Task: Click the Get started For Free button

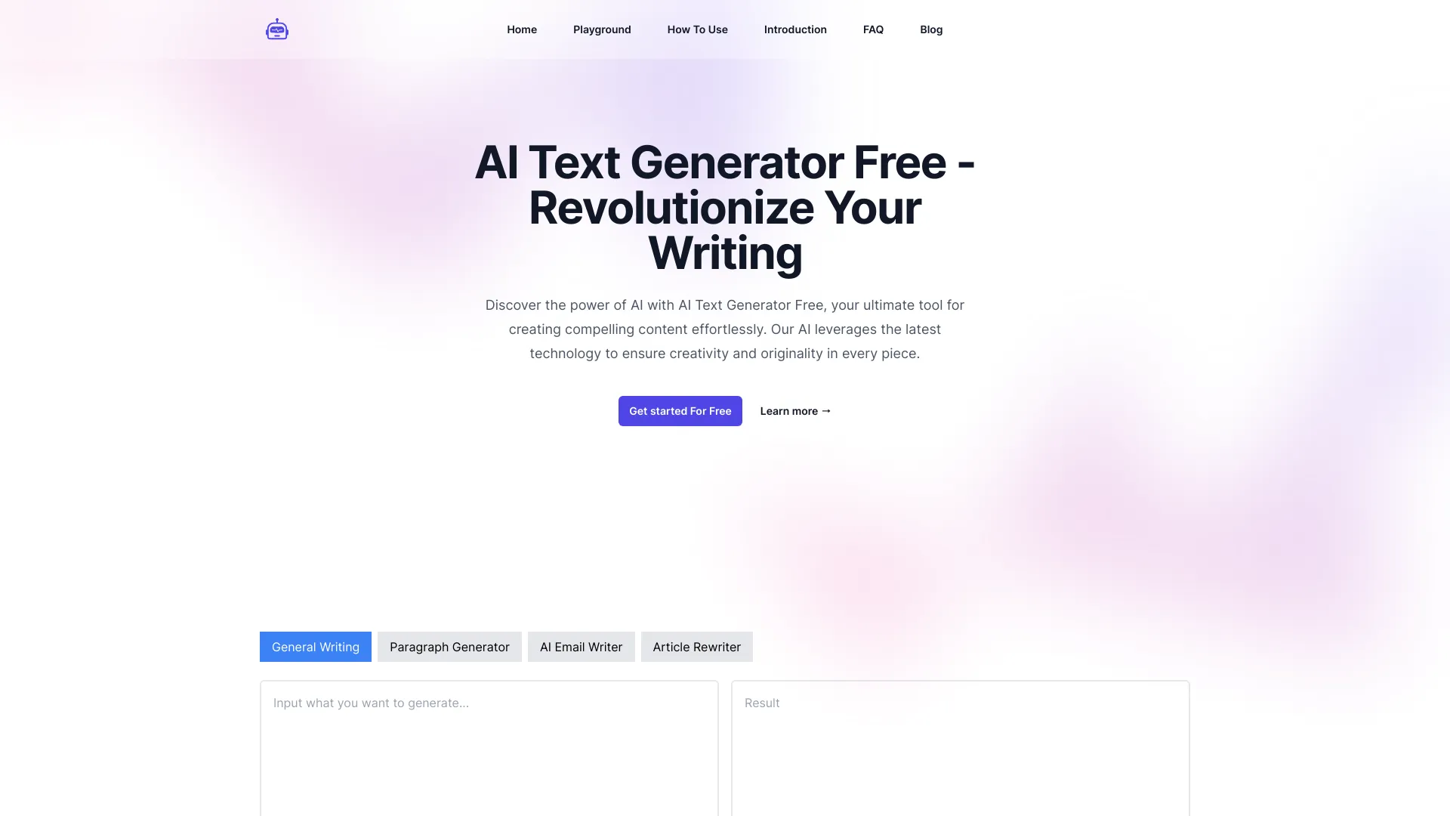Action: [680, 410]
